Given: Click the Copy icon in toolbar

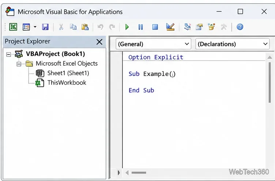Looking at the screenshot, I should pyautogui.click(x=73, y=27).
